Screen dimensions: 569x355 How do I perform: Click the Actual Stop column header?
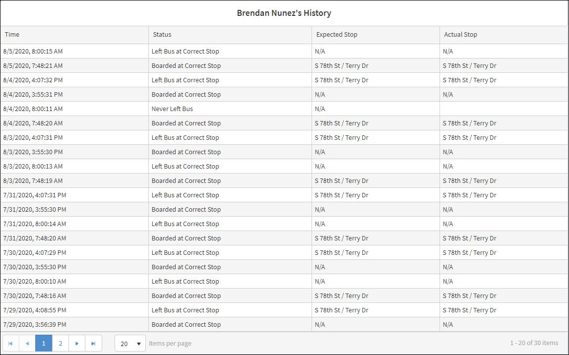[460, 35]
